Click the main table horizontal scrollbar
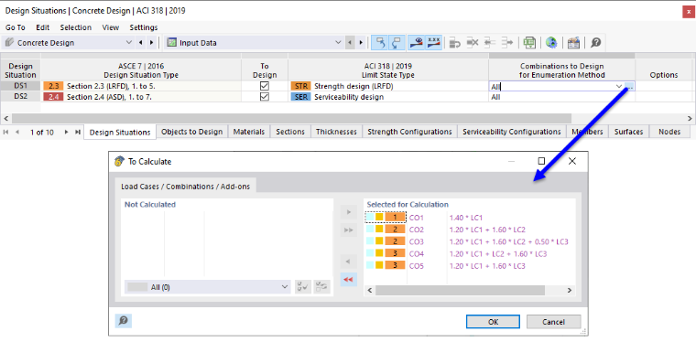This screenshot has height=342, width=696. pyautogui.click(x=291, y=119)
